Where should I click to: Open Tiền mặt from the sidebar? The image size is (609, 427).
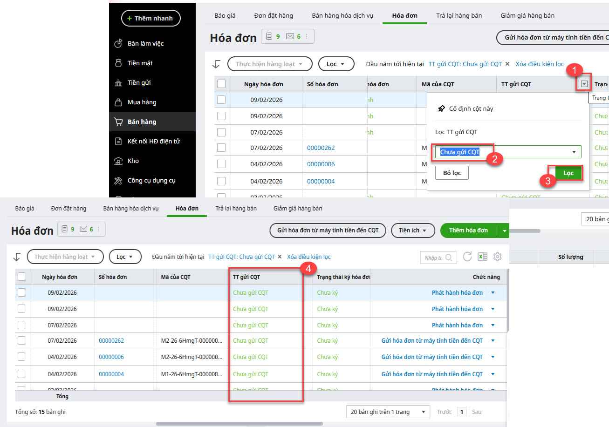(x=140, y=63)
